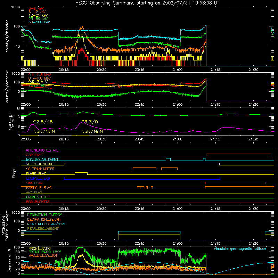Select the FRONTS_OFF flag label
The width and height of the screenshot is (278, 278).
[37, 197]
